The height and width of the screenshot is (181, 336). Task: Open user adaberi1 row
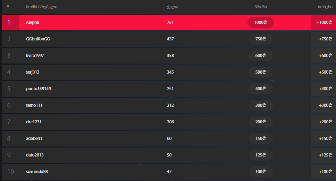169,139
